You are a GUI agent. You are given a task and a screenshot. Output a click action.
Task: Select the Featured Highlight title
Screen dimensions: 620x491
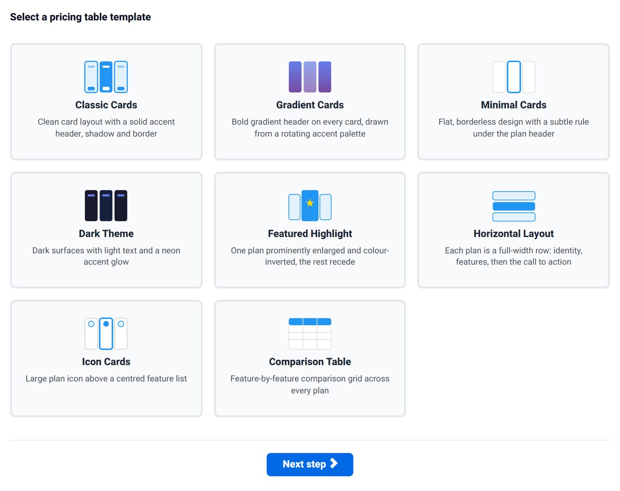pos(310,234)
